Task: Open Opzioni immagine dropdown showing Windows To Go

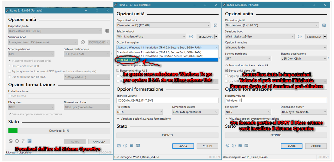Action: point(276,47)
